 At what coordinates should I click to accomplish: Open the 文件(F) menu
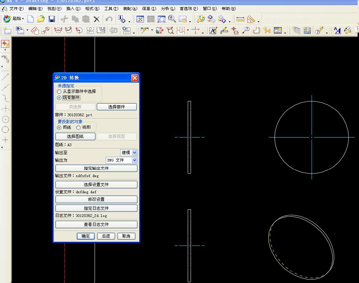pyautogui.click(x=16, y=9)
